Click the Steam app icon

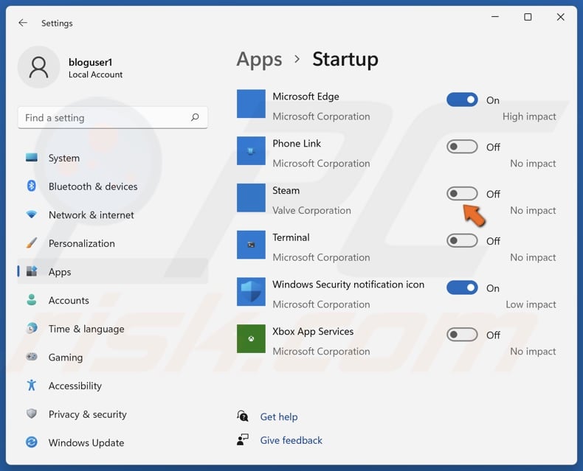tap(251, 198)
